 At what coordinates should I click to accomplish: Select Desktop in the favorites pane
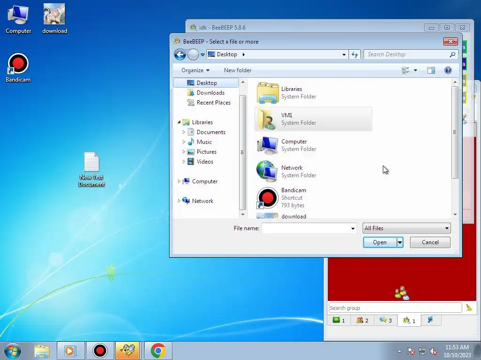206,83
